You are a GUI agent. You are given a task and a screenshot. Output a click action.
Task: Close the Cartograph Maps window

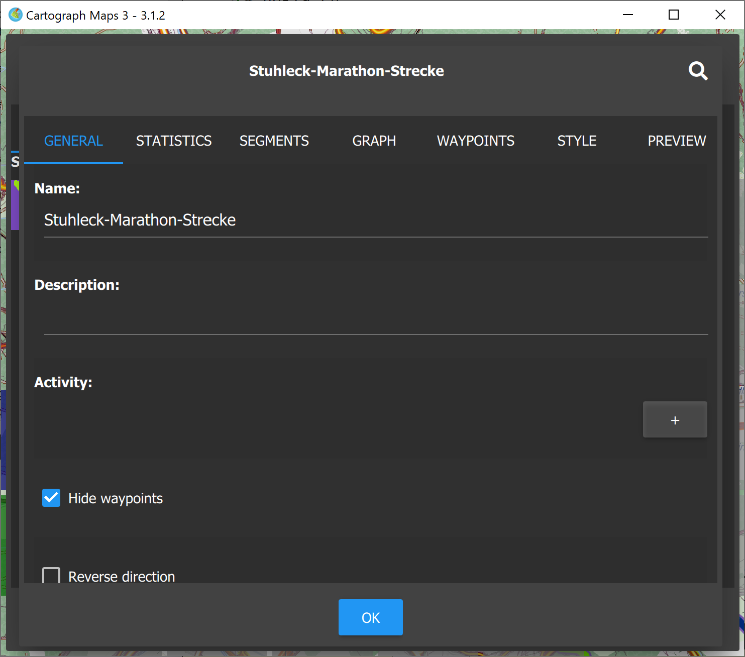click(x=720, y=15)
